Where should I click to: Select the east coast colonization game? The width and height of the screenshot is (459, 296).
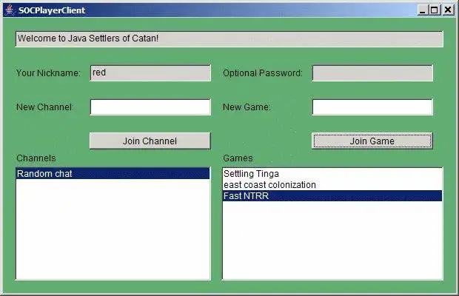(332, 185)
